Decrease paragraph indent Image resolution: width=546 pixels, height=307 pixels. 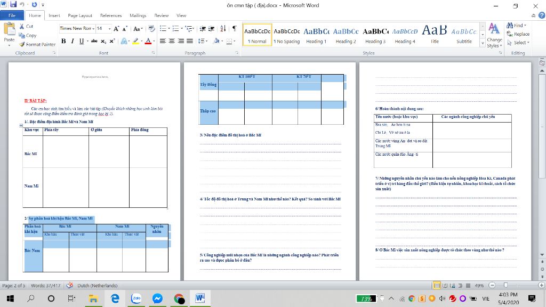(203, 29)
